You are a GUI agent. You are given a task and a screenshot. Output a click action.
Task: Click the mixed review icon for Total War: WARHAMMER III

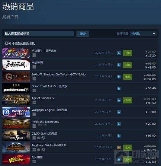(x=119, y=148)
